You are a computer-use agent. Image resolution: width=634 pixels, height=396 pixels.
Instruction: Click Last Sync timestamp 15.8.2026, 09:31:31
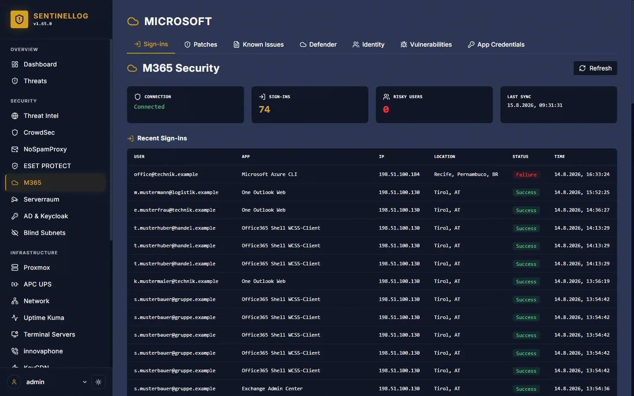point(535,106)
